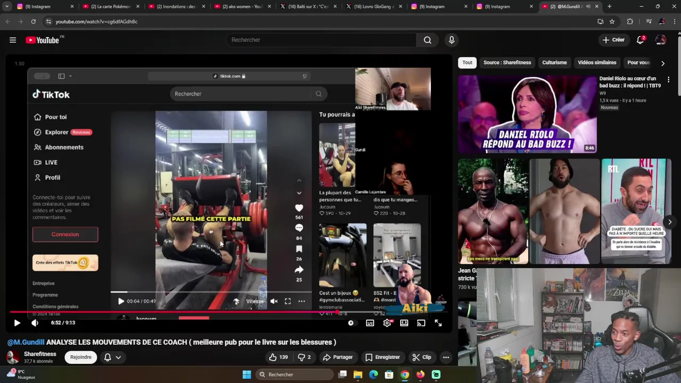Open the player settings gear
Viewport: 681px width, 383px height.
387,323
